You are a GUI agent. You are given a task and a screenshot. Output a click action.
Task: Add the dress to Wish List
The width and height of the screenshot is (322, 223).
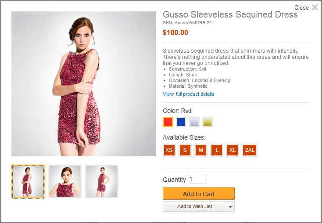tap(194, 206)
